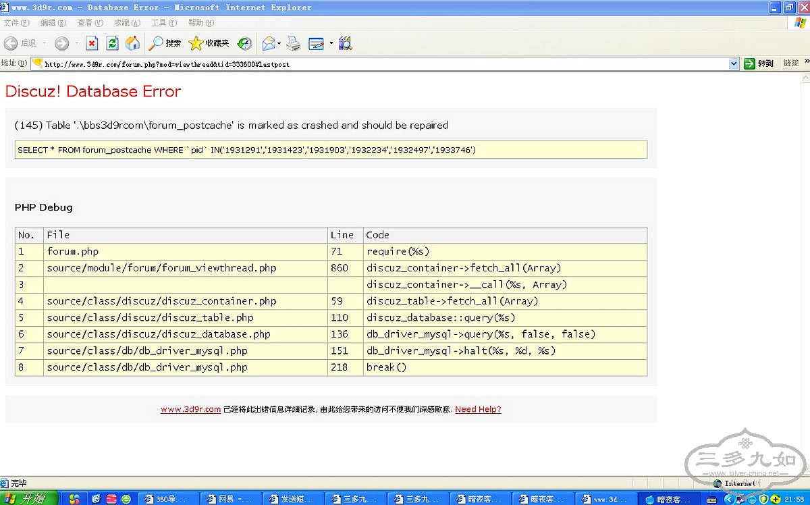Image resolution: width=810 pixels, height=505 pixels.
Task: Select the SQL query text box
Action: [331, 149]
